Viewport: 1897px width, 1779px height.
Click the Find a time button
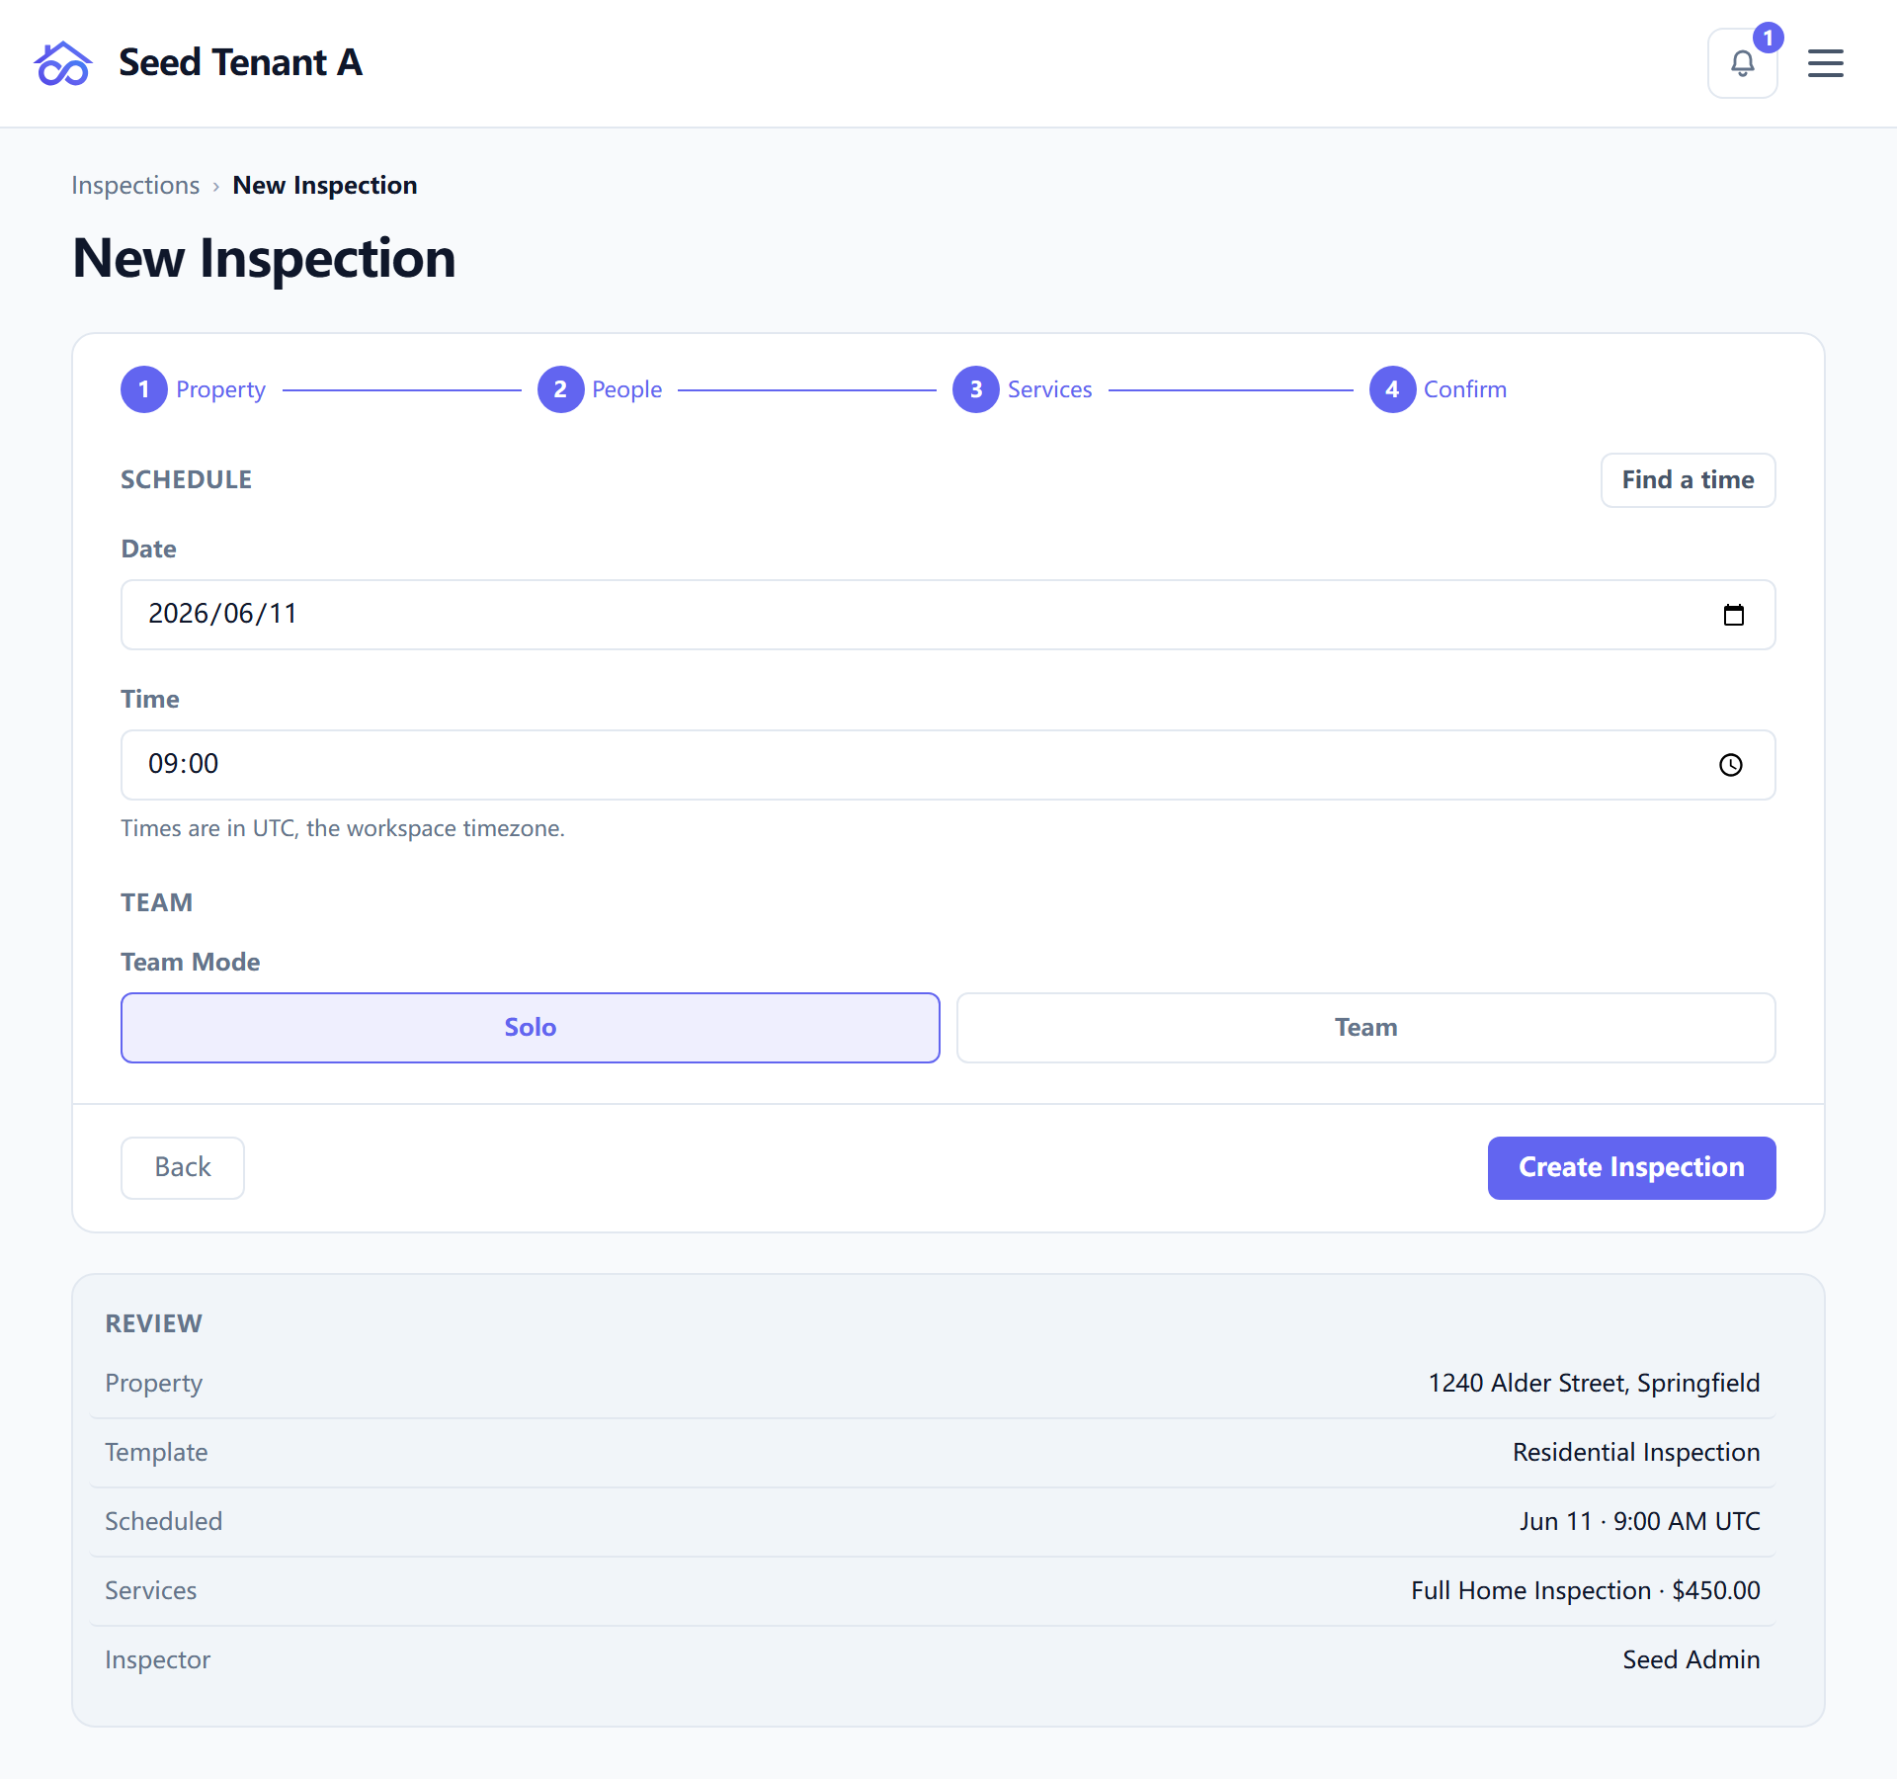1689,480
